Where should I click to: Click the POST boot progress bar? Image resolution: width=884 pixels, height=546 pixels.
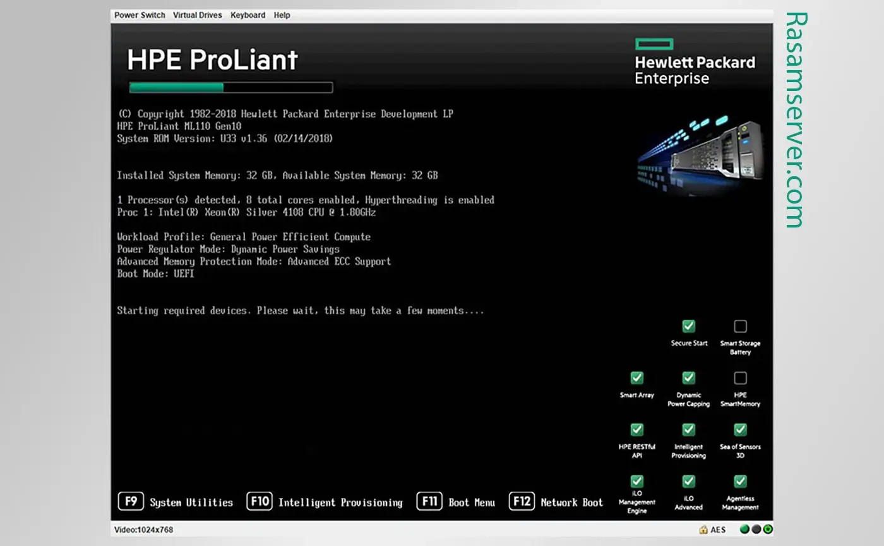231,87
